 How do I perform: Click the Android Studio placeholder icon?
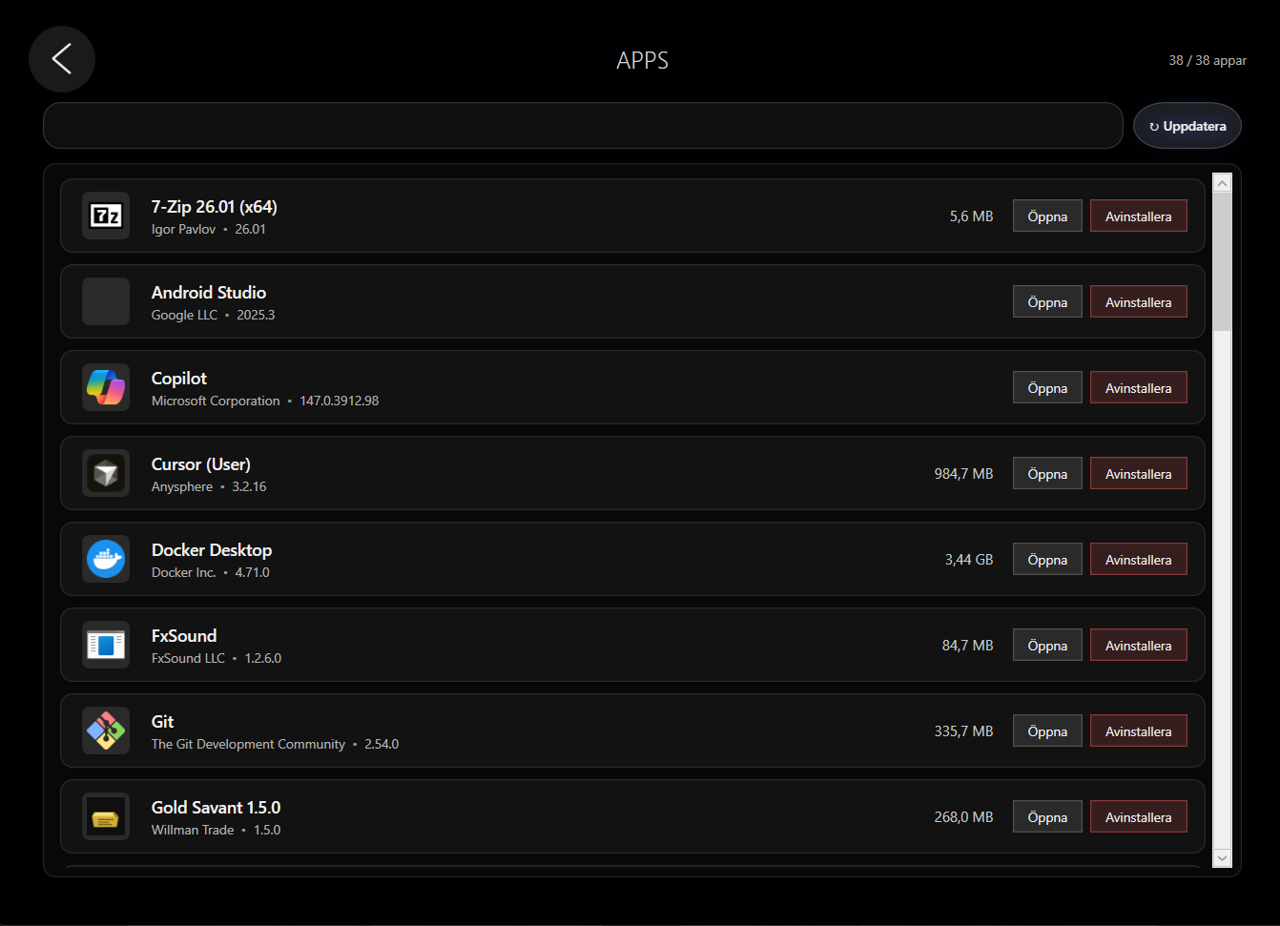106,301
